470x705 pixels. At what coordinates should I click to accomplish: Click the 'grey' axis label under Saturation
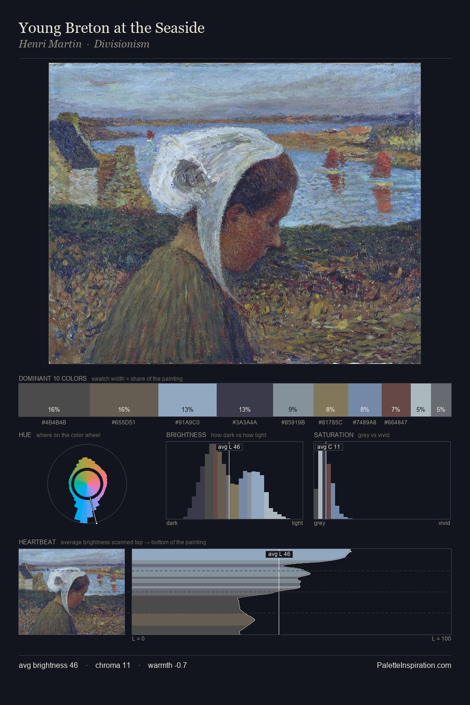[x=320, y=523]
